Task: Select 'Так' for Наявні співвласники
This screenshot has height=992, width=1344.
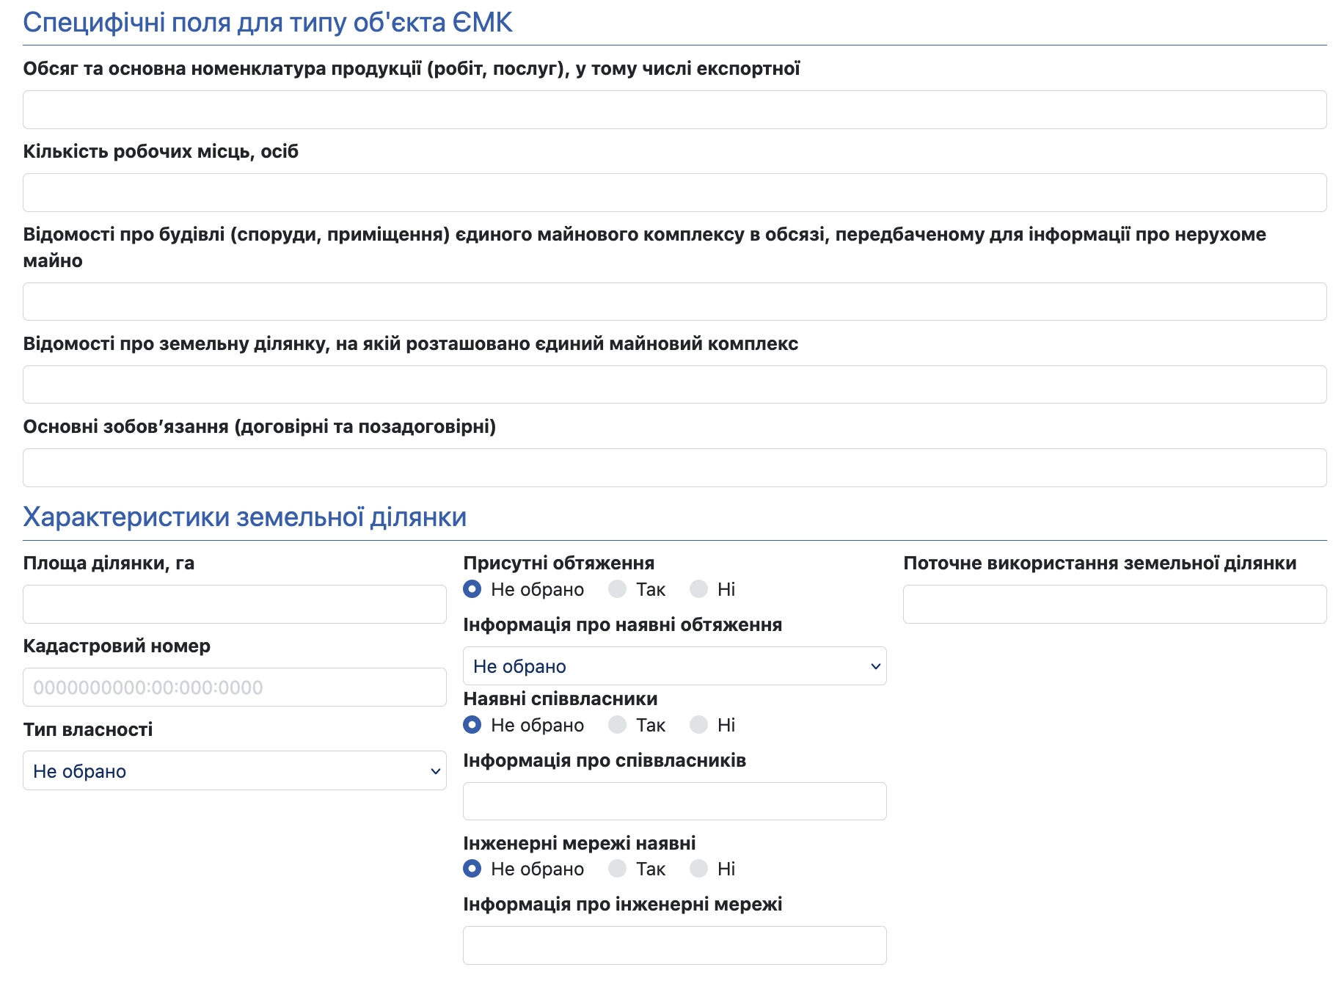Action: tap(618, 725)
